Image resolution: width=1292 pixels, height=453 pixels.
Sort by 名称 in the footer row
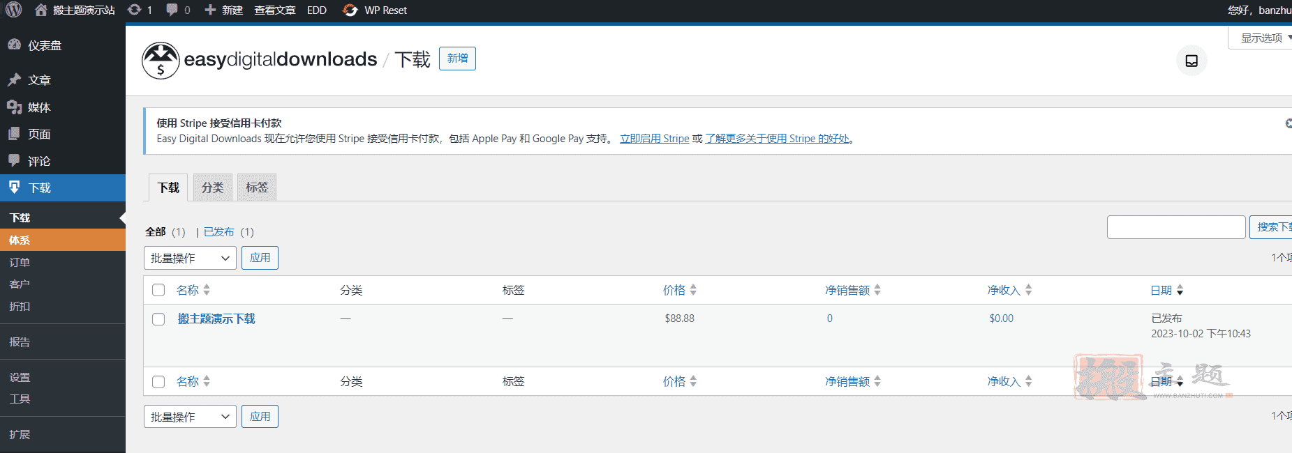coord(193,381)
